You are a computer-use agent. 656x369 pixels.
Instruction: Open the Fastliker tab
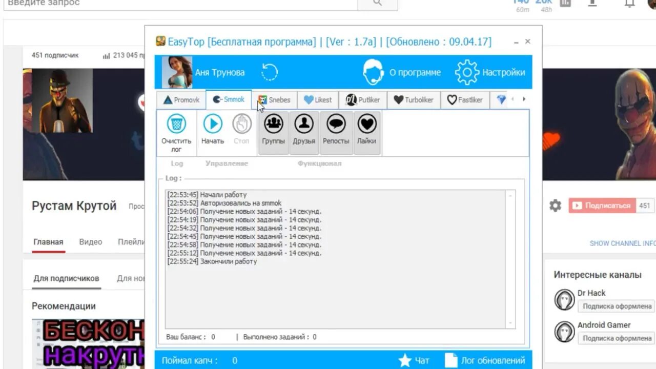tap(464, 100)
